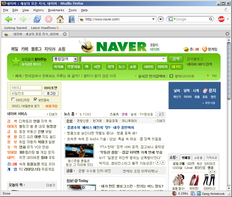232x197 pixels.
Task: Open the Home page icon
Action: [60, 19]
